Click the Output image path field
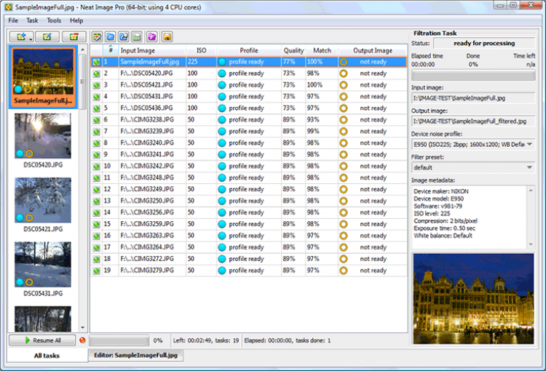This screenshot has width=546, height=371. pyautogui.click(x=473, y=121)
